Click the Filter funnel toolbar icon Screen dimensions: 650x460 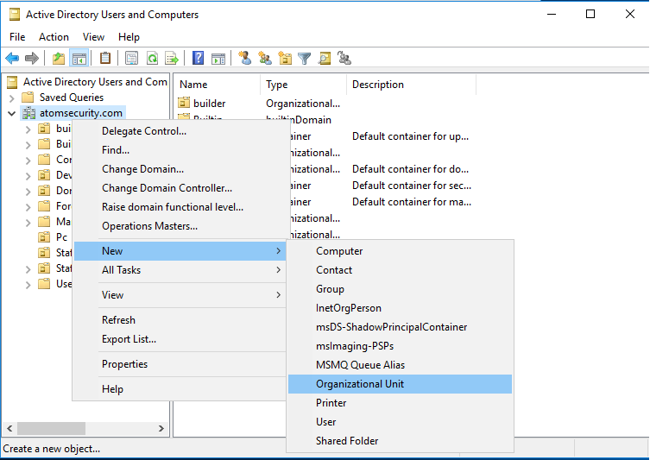pos(305,59)
